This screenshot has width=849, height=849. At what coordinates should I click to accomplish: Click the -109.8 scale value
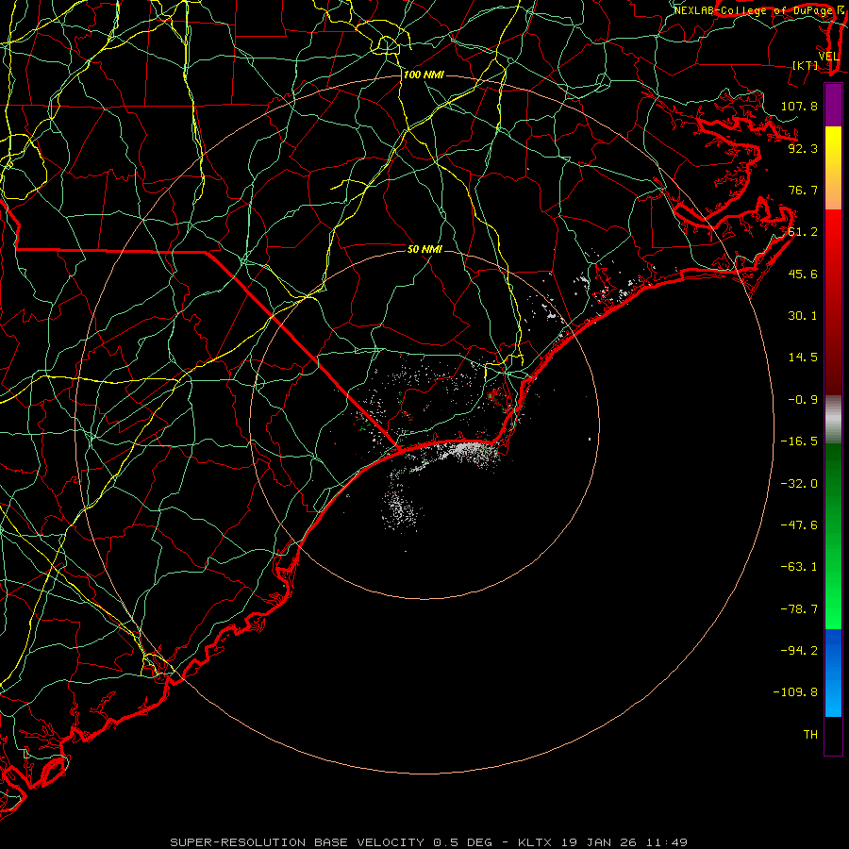tap(795, 692)
